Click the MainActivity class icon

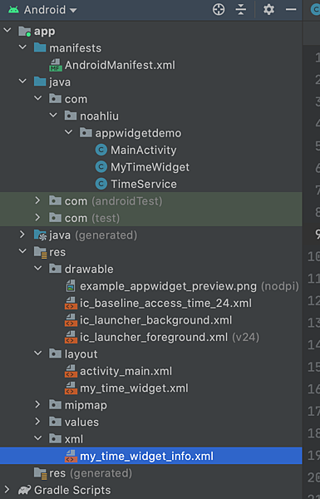101,150
